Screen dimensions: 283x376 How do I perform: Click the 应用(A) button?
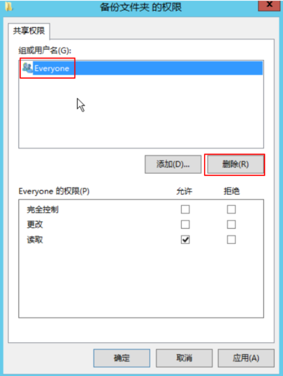[x=246, y=358]
